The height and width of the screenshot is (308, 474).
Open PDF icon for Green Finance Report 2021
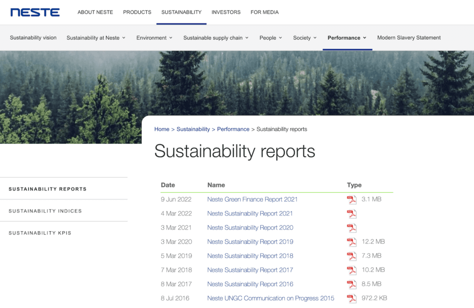pyautogui.click(x=352, y=200)
